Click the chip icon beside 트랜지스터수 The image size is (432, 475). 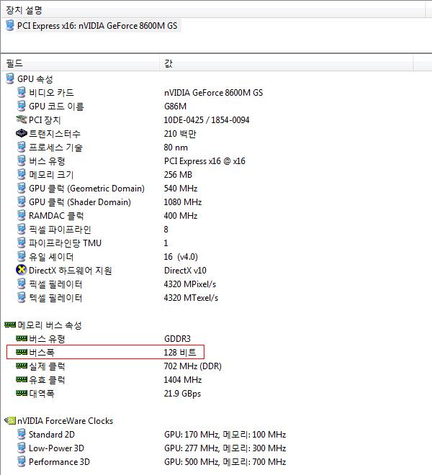(21, 133)
